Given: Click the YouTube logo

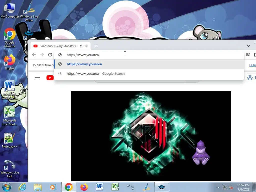Looking at the screenshot, I should (50, 78).
